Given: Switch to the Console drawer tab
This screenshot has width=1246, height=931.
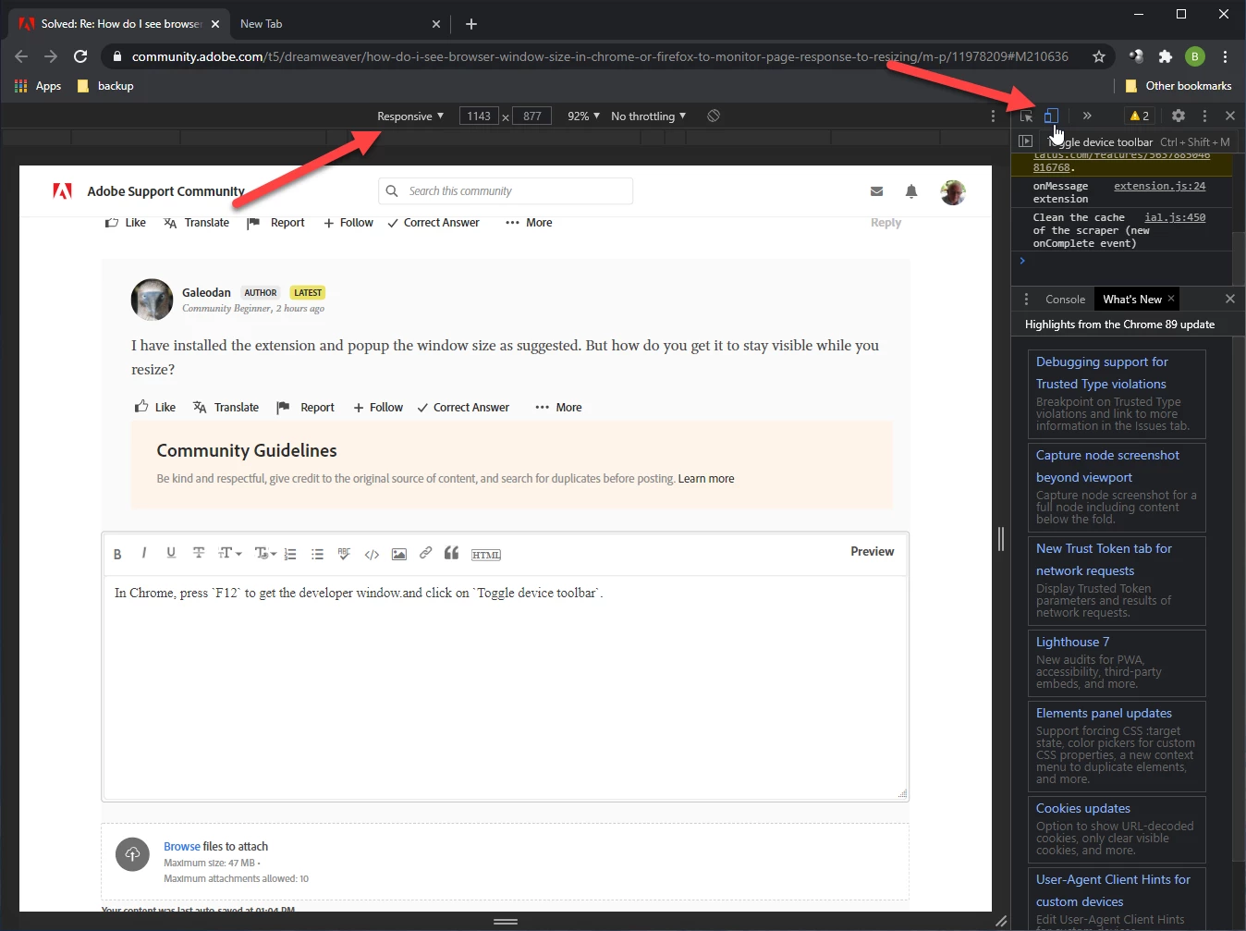Looking at the screenshot, I should [x=1065, y=300].
